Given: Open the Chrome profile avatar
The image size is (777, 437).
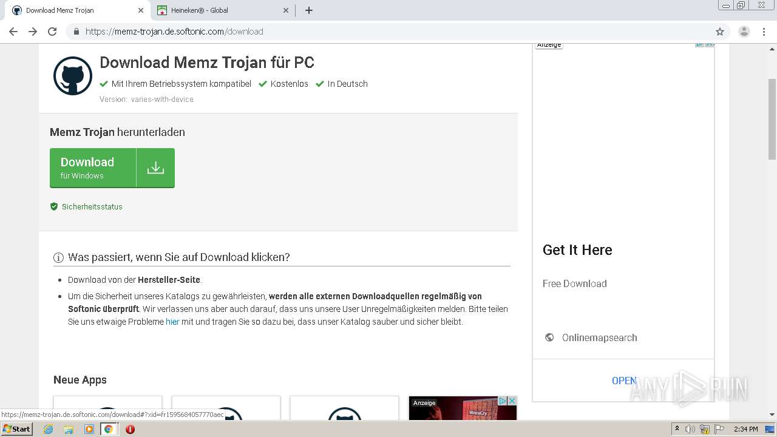Looking at the screenshot, I should pyautogui.click(x=744, y=32).
